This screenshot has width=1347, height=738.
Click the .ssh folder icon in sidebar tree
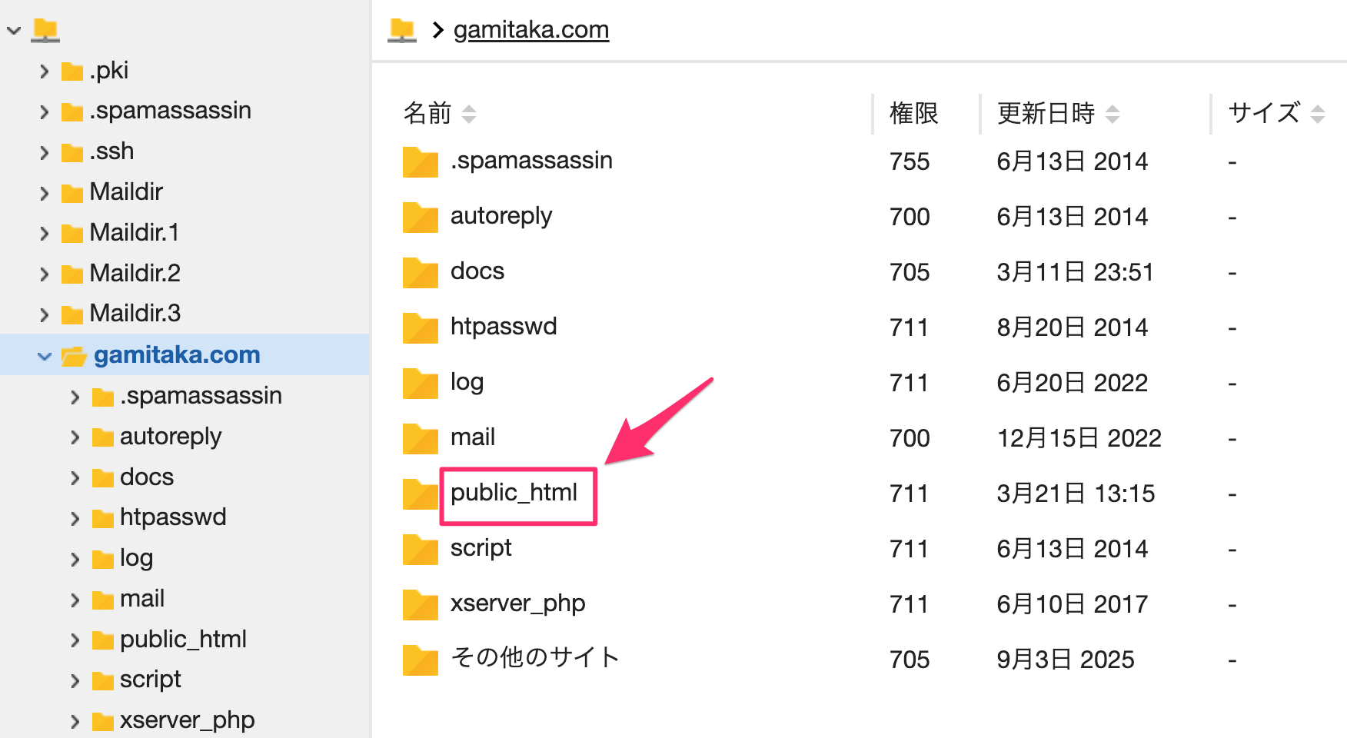point(72,152)
